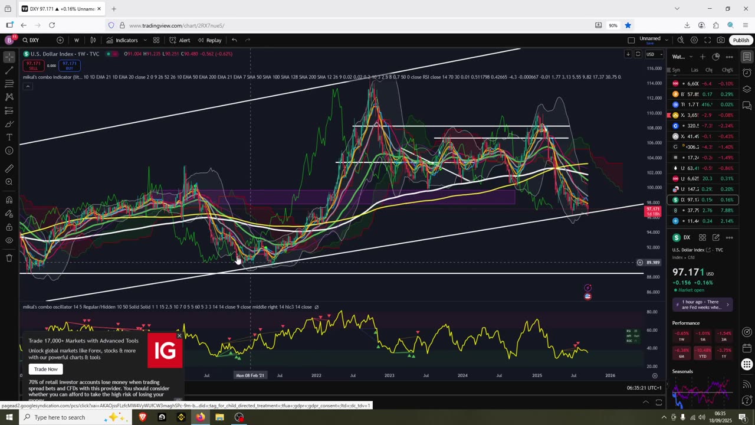This screenshot has width=755, height=425.
Task: Click the edit note icon beside DX
Action: click(x=716, y=237)
